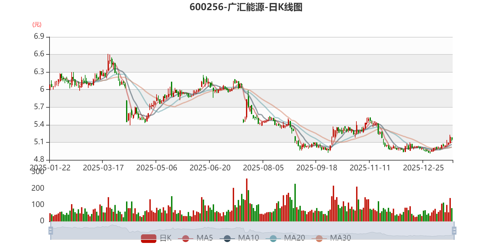492x246 pixels.
Task: Click the 200 volume axis label
Action: 38,188
